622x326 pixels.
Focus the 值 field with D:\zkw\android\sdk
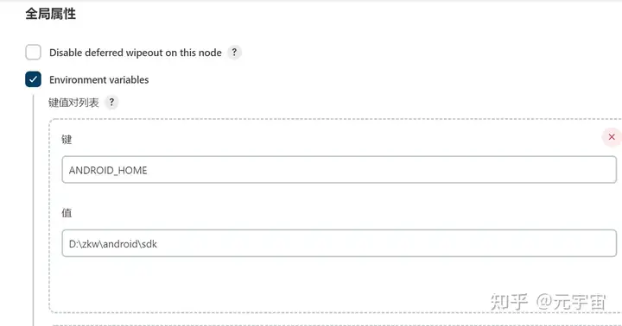pos(340,243)
